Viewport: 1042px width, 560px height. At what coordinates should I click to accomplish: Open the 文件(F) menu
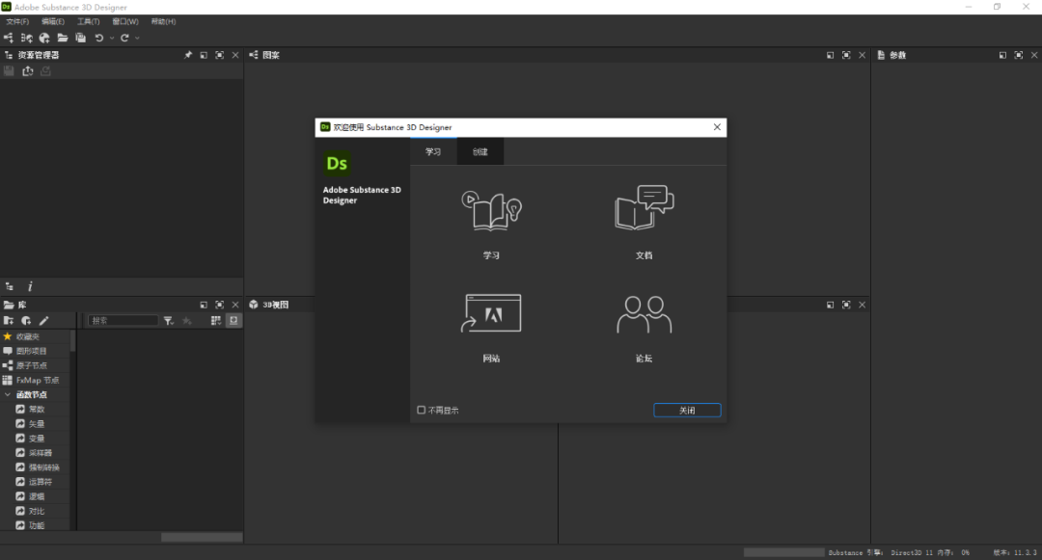coord(17,21)
